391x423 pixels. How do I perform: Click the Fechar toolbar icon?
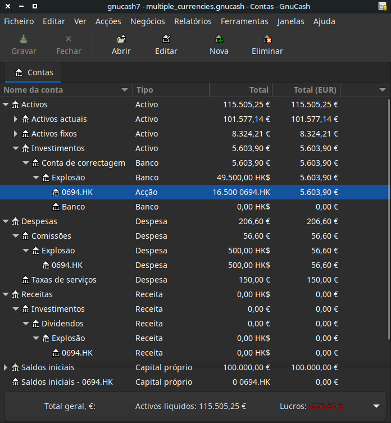(69, 39)
